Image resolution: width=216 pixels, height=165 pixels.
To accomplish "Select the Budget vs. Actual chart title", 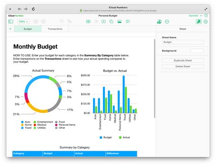I will click(115, 71).
